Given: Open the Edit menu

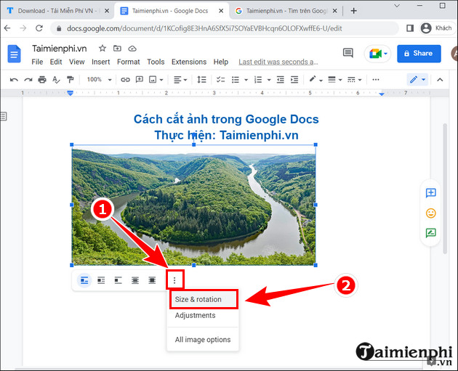Looking at the screenshot, I should tap(56, 62).
